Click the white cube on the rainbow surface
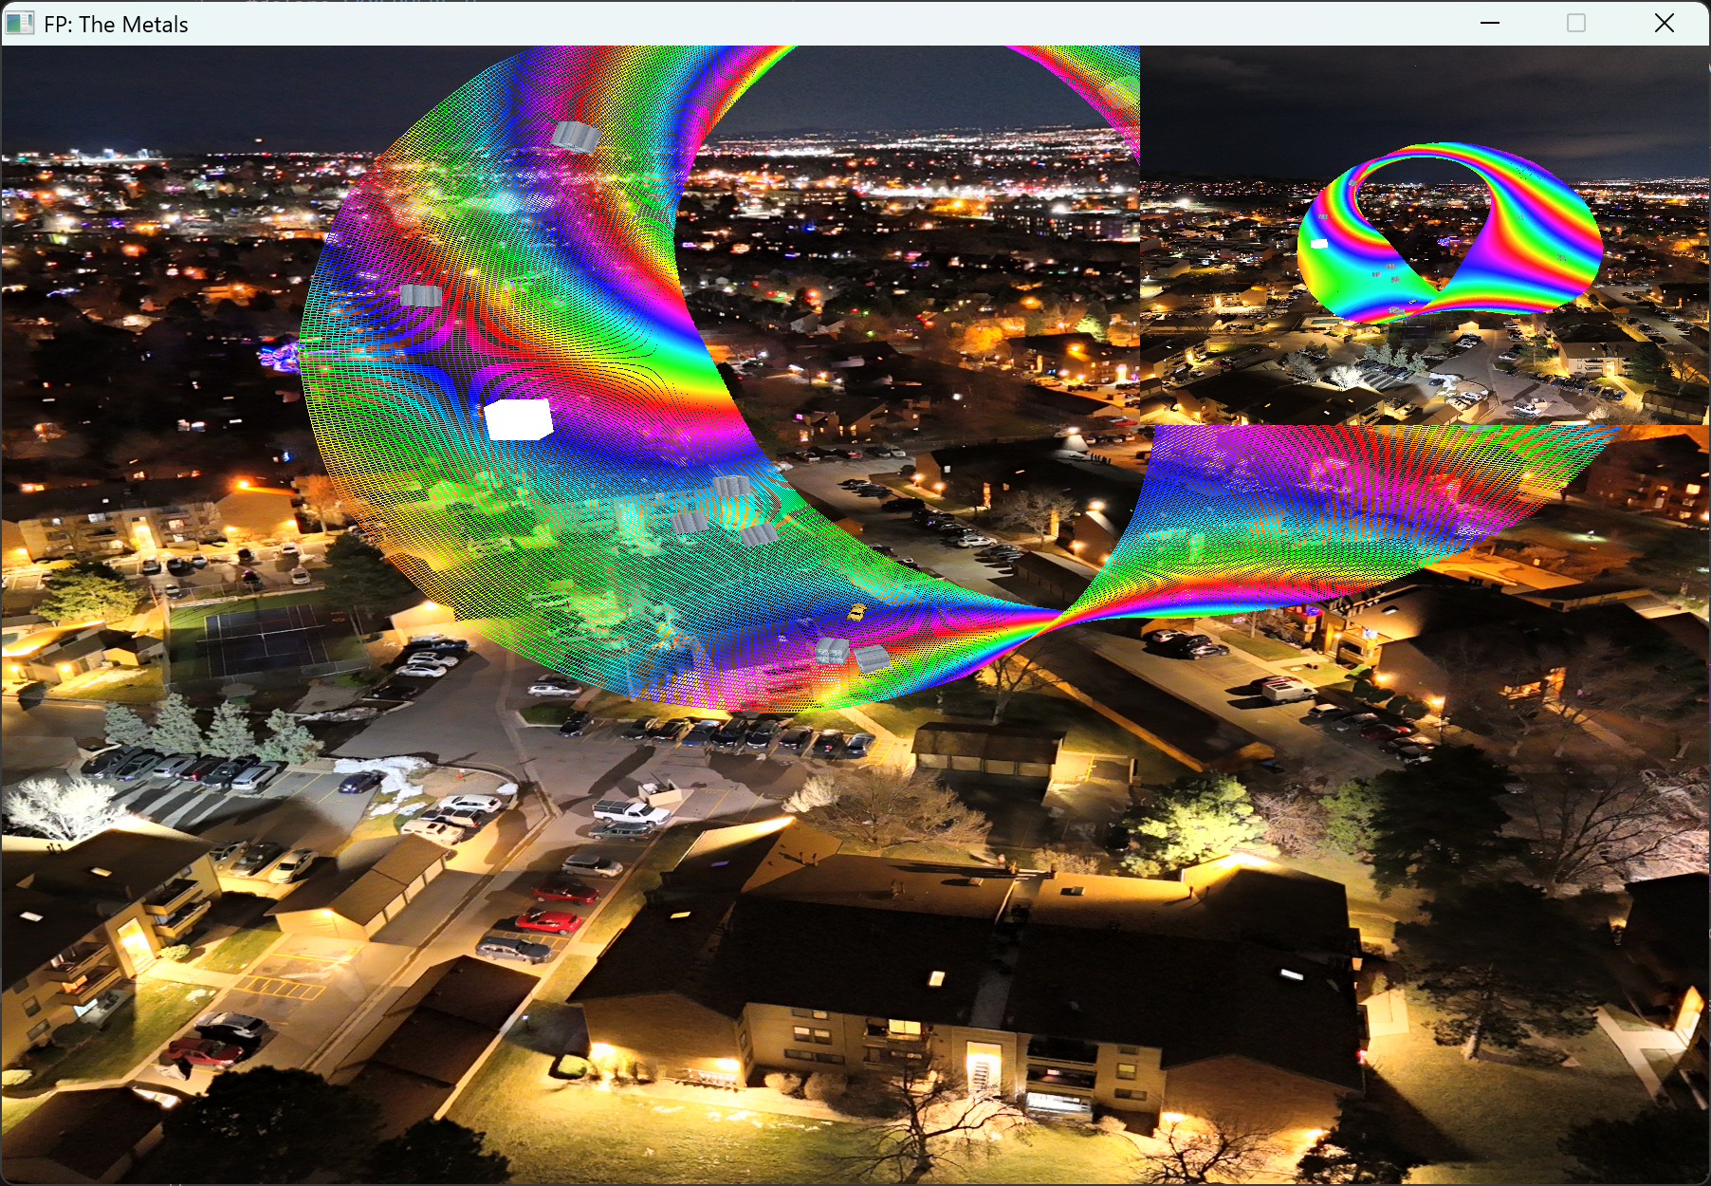The height and width of the screenshot is (1186, 1711). coord(518,419)
